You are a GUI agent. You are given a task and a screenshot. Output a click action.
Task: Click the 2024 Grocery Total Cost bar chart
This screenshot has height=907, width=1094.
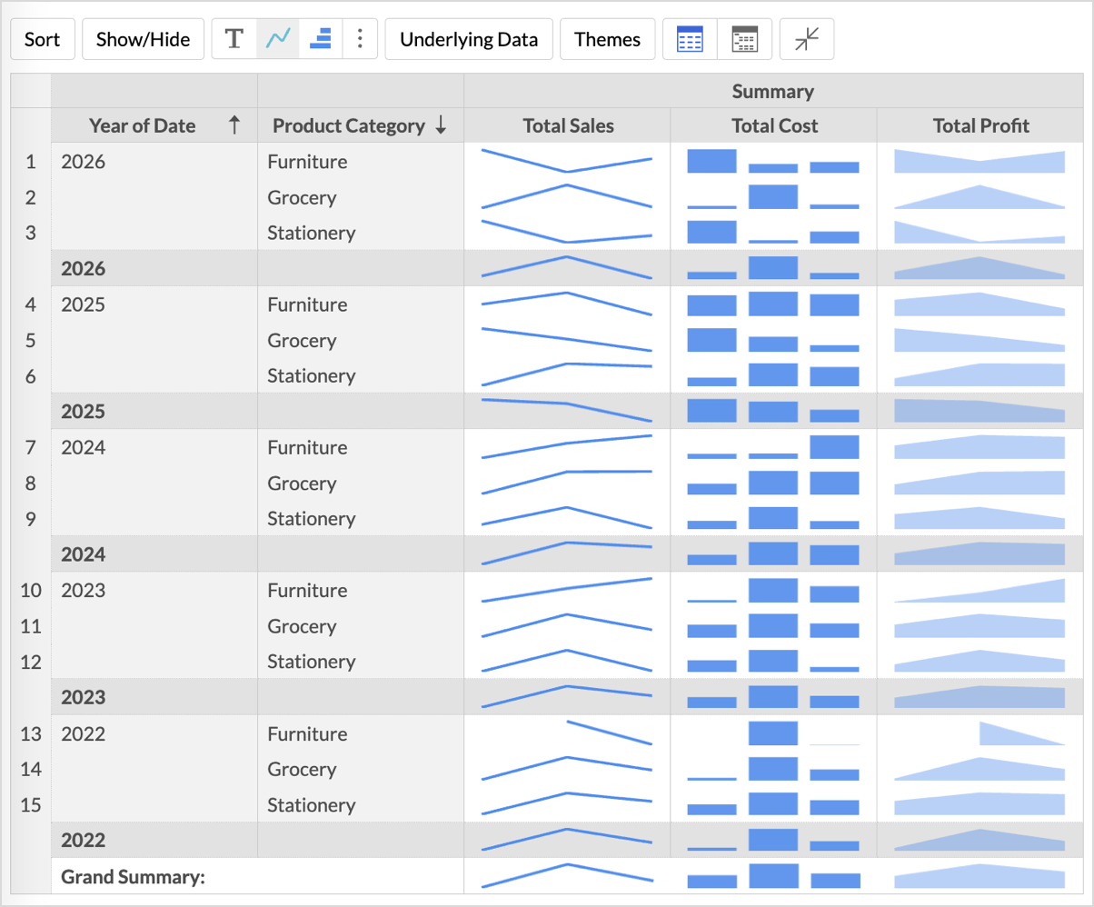pyautogui.click(x=773, y=483)
